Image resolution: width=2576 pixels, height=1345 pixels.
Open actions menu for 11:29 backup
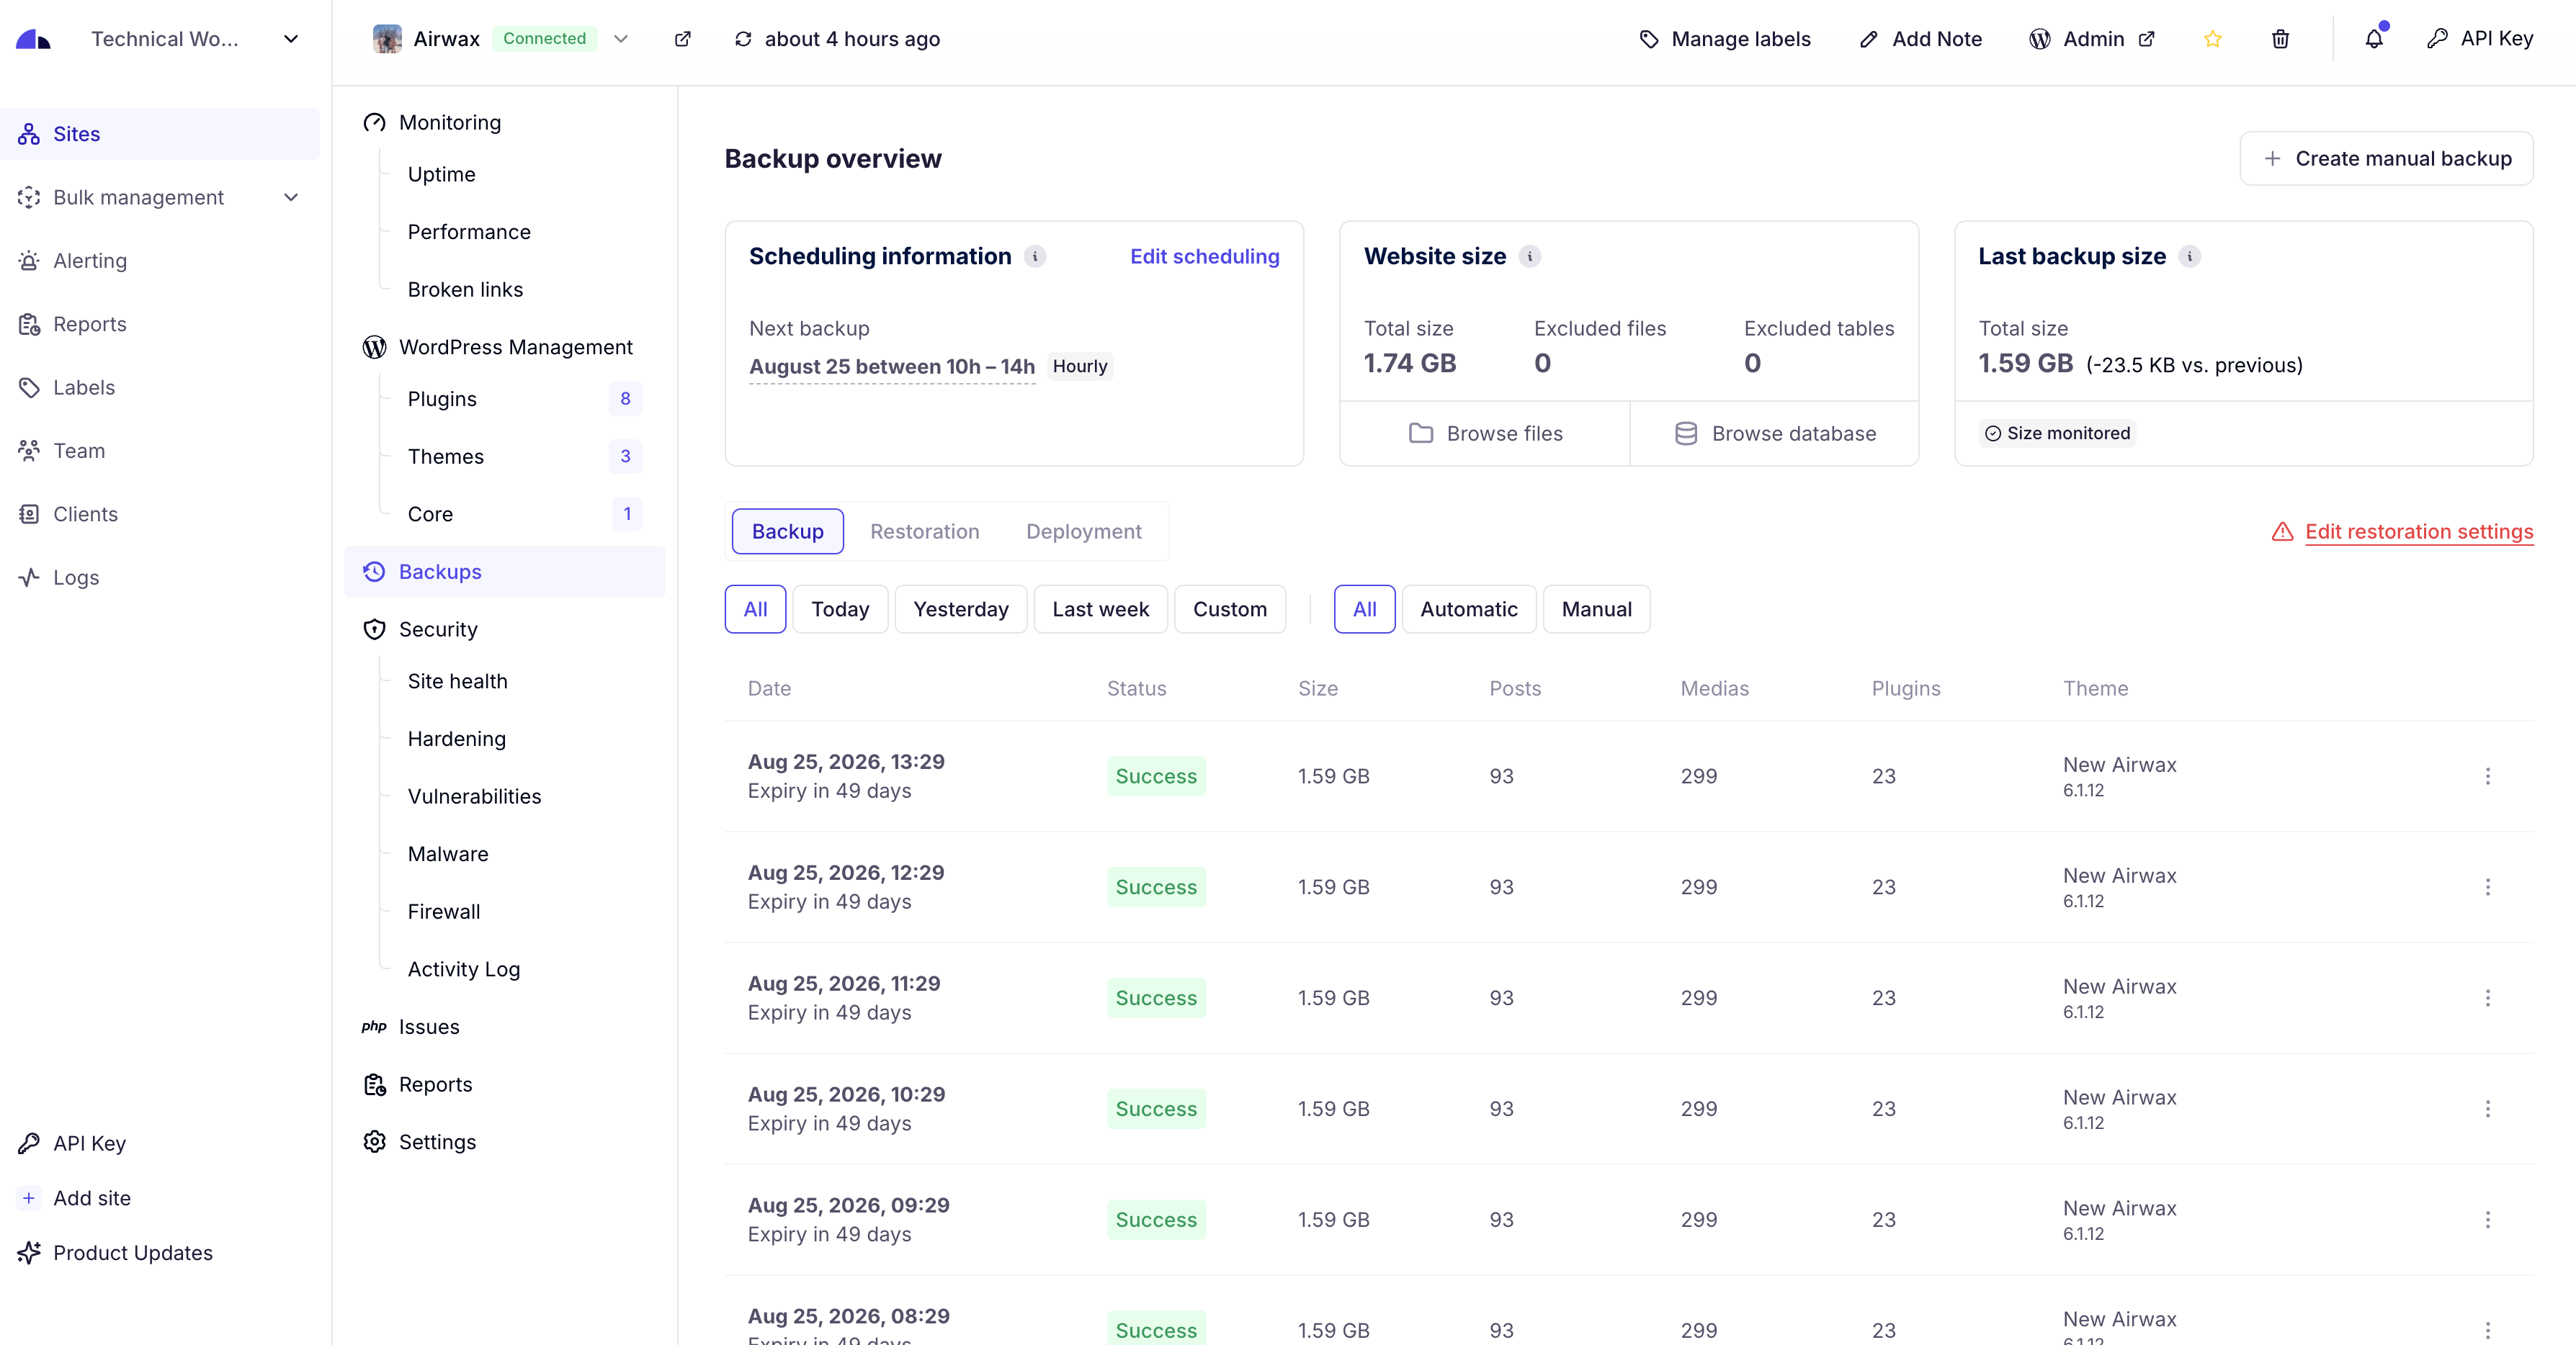(2488, 998)
